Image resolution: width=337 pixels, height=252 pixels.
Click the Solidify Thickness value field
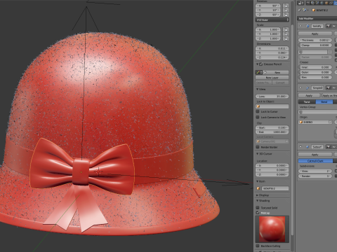[x=315, y=40]
